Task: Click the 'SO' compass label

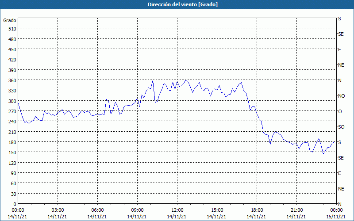Action: point(341,127)
